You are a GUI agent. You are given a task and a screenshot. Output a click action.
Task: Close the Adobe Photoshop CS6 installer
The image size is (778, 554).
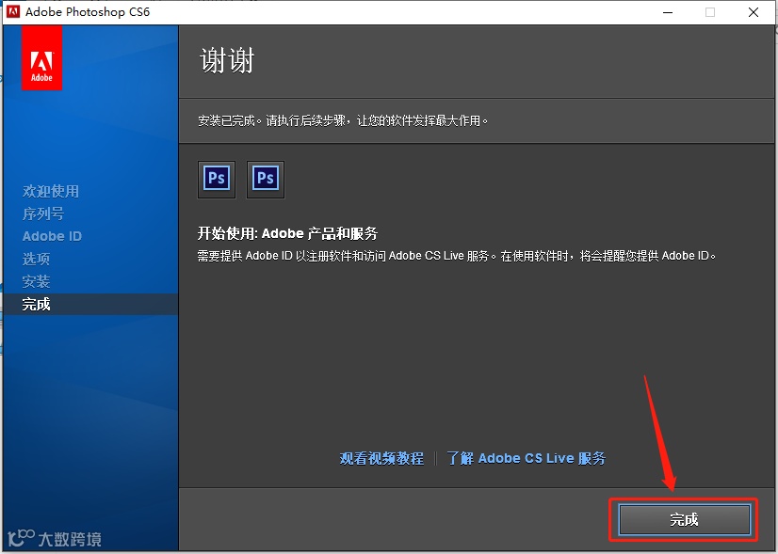(x=754, y=12)
